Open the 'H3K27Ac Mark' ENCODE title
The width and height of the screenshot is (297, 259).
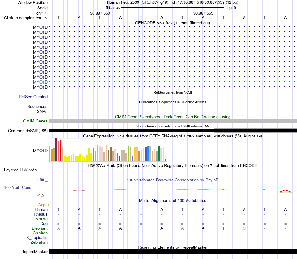173,166
